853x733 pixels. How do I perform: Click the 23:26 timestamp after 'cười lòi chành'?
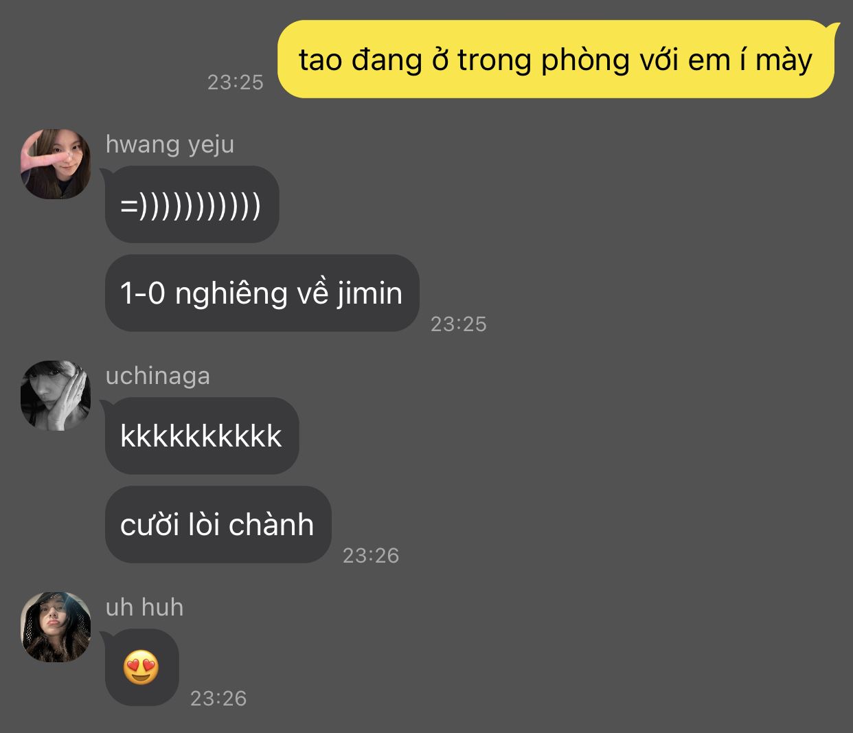click(371, 556)
